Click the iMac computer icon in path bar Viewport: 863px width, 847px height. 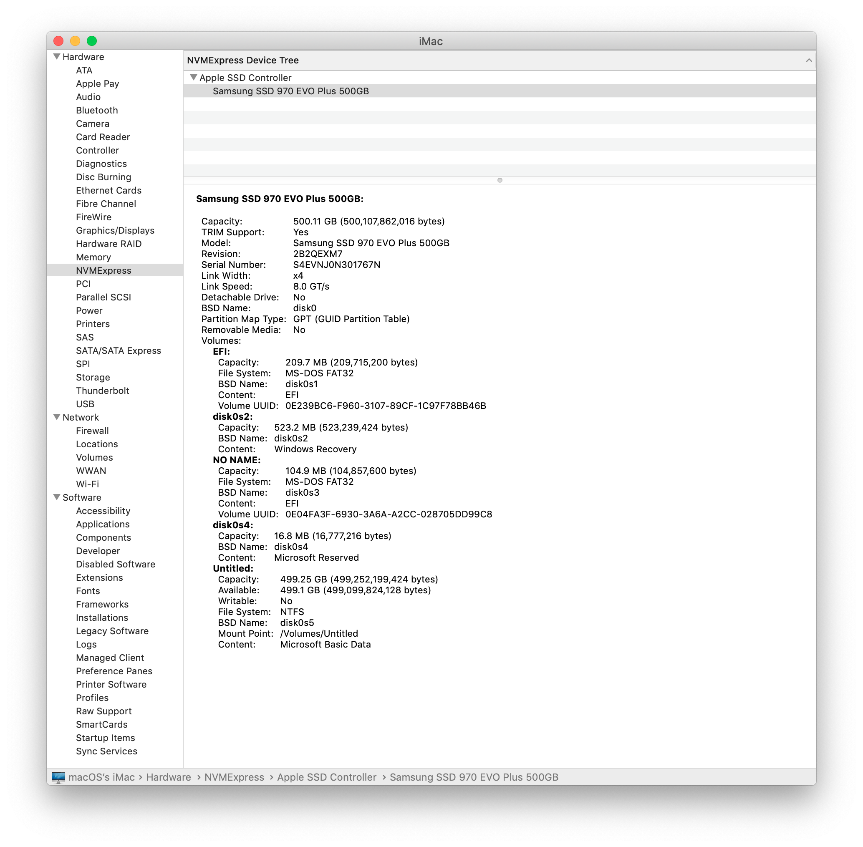58,777
